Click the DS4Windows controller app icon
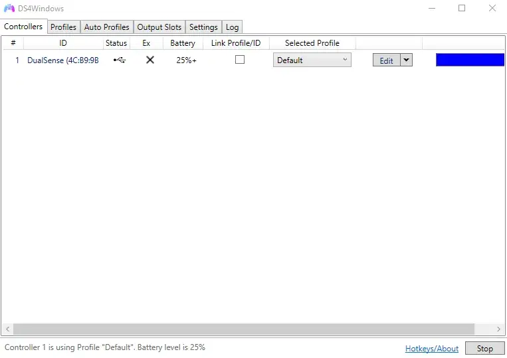The width and height of the screenshot is (507, 358). (x=9, y=8)
